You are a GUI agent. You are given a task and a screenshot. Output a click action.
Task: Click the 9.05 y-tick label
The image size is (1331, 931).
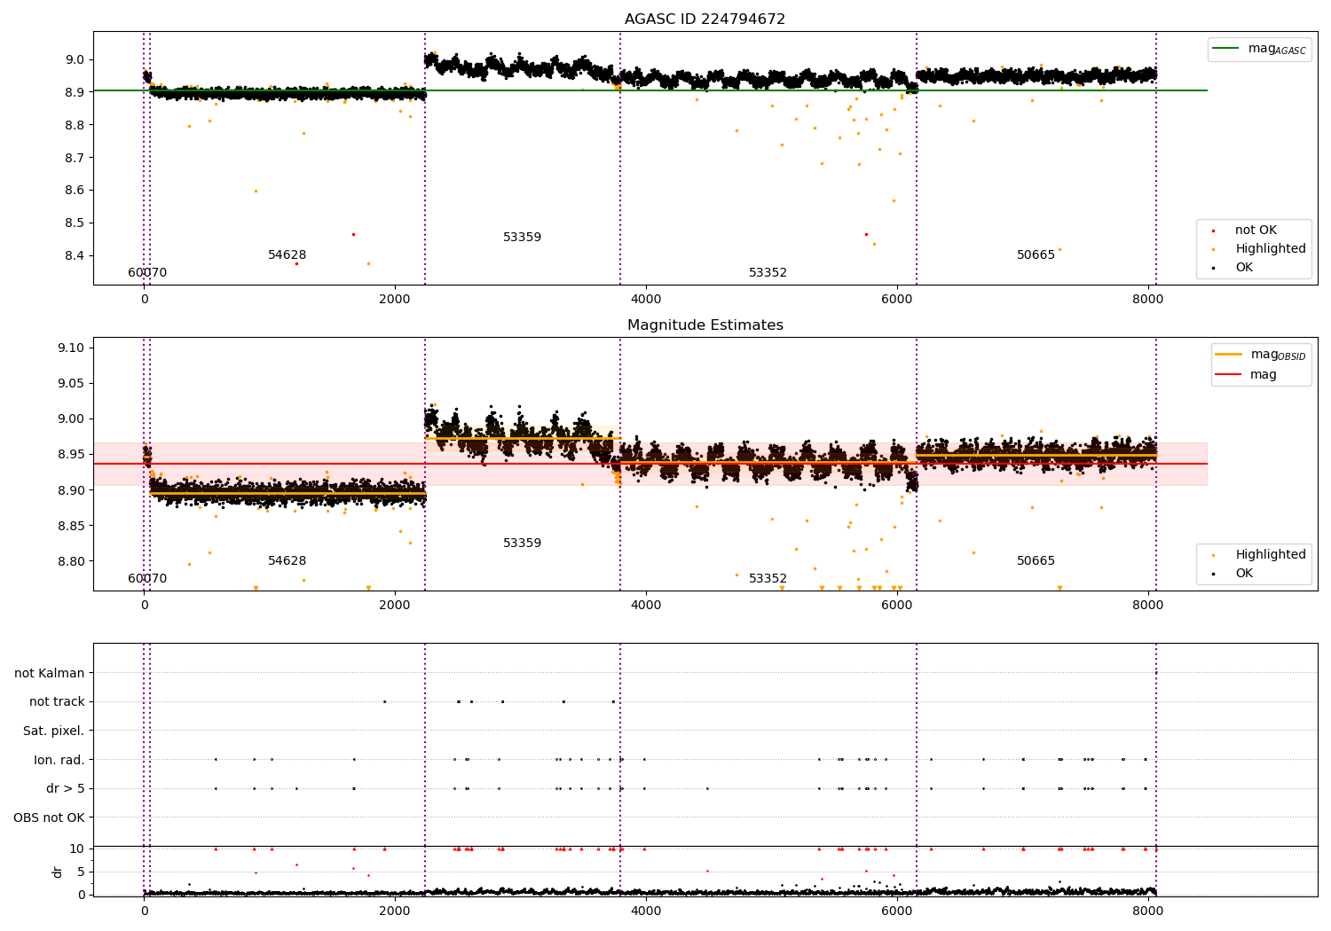(70, 384)
